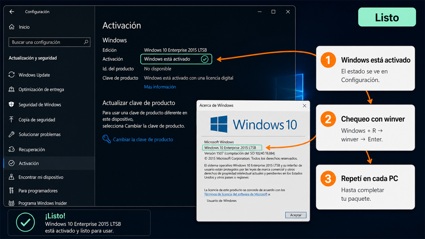Screen dimensions: 425x239
Task: Click the key icon beside Cambiar la clave
Action: tap(107, 139)
